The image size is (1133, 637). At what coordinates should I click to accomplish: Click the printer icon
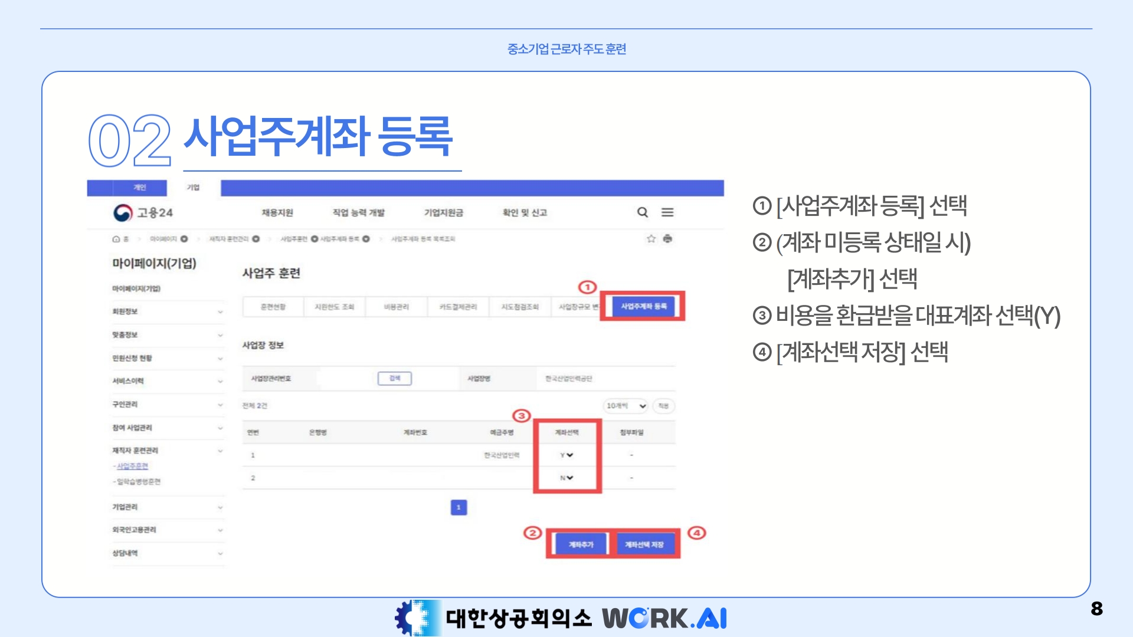pyautogui.click(x=667, y=239)
